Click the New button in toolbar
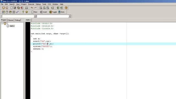The height and width of the screenshot is (99, 176). 34,12
